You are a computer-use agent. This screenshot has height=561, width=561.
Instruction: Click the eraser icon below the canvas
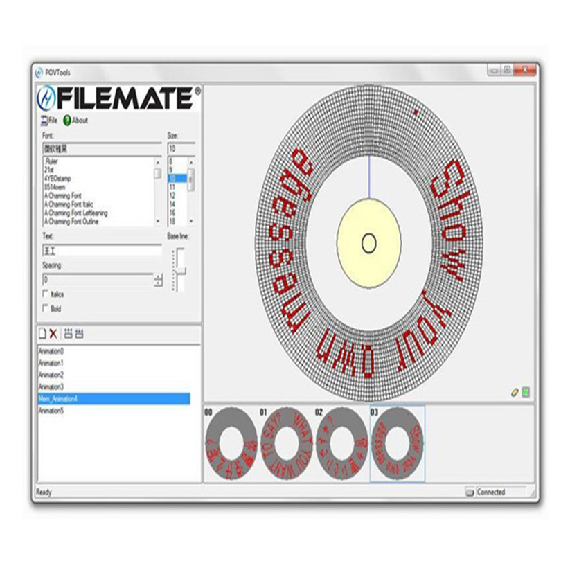514,392
